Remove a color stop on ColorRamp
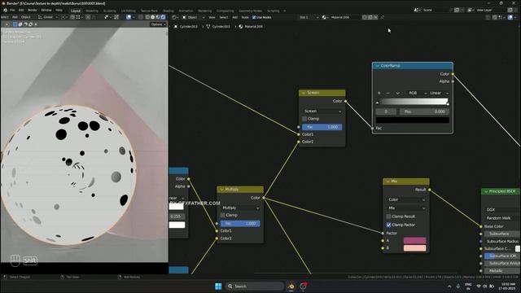Viewport: 521px width, 293px height. point(387,93)
